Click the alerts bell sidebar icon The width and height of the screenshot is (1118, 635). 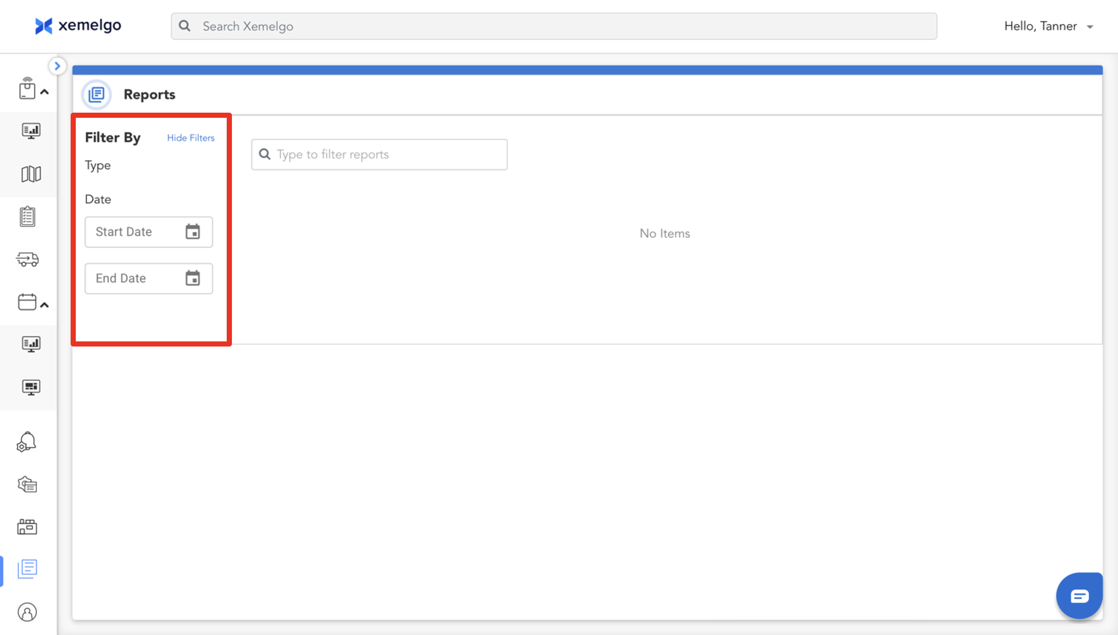point(27,442)
